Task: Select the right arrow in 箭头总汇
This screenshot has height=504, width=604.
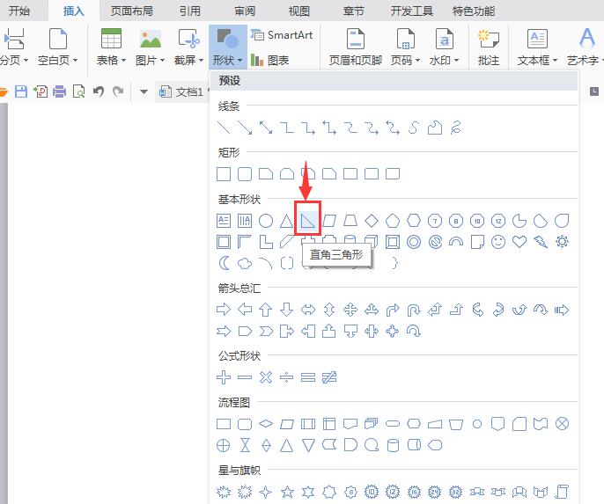Action: (224, 310)
